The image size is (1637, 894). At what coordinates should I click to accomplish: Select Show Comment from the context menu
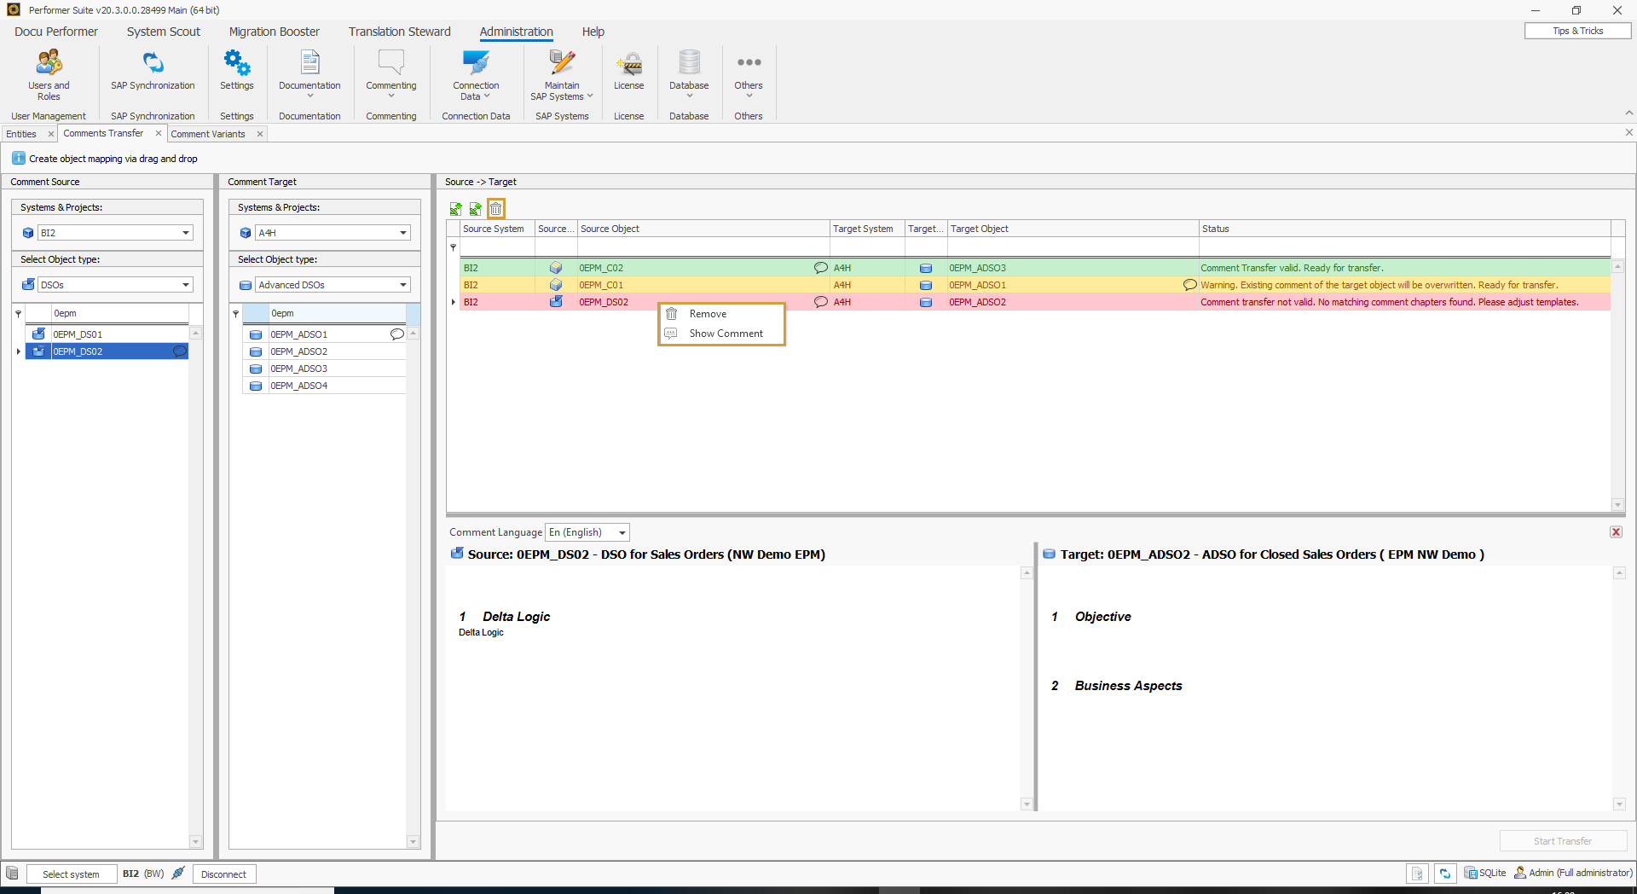click(x=726, y=334)
